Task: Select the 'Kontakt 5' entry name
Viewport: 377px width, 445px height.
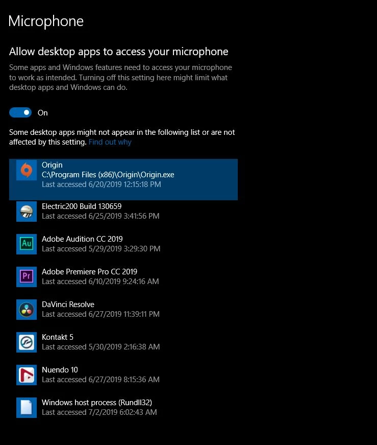Action: click(58, 337)
